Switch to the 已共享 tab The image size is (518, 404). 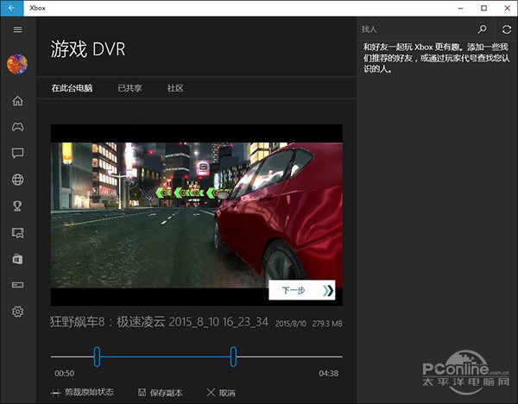point(131,88)
